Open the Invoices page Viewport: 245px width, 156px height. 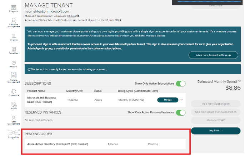click(x=14, y=37)
